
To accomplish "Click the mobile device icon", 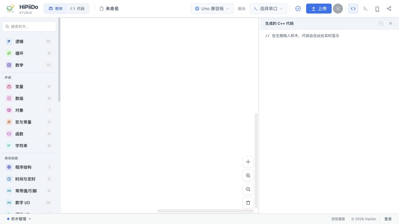I will [x=377, y=9].
